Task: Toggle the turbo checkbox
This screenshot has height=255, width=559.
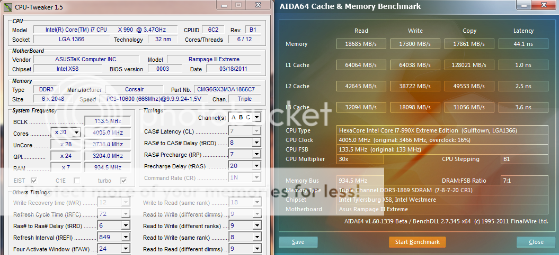Action: click(123, 181)
